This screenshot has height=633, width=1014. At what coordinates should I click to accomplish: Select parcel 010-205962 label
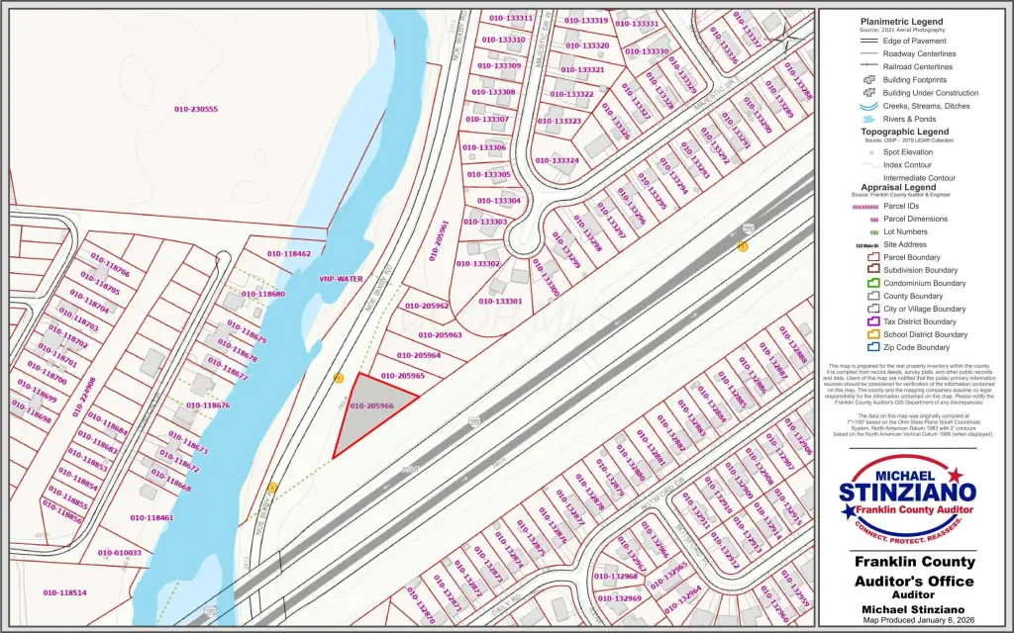click(x=426, y=307)
